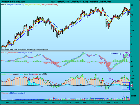Image resolution: width=140 pixels, height=105 pixels.
Task: Select the red MM (Exponencial 4) legend
Action: pos(50,5)
